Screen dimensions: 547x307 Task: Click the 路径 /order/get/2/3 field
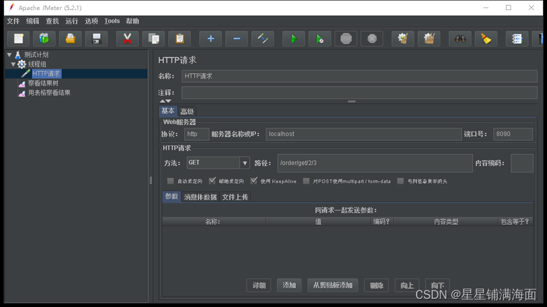click(x=375, y=163)
